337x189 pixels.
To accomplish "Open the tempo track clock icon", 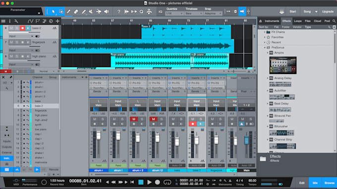I will pyautogui.click(x=51, y=21).
